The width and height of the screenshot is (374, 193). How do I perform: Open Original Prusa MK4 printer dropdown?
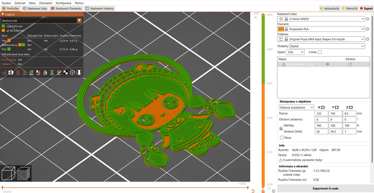(321, 39)
